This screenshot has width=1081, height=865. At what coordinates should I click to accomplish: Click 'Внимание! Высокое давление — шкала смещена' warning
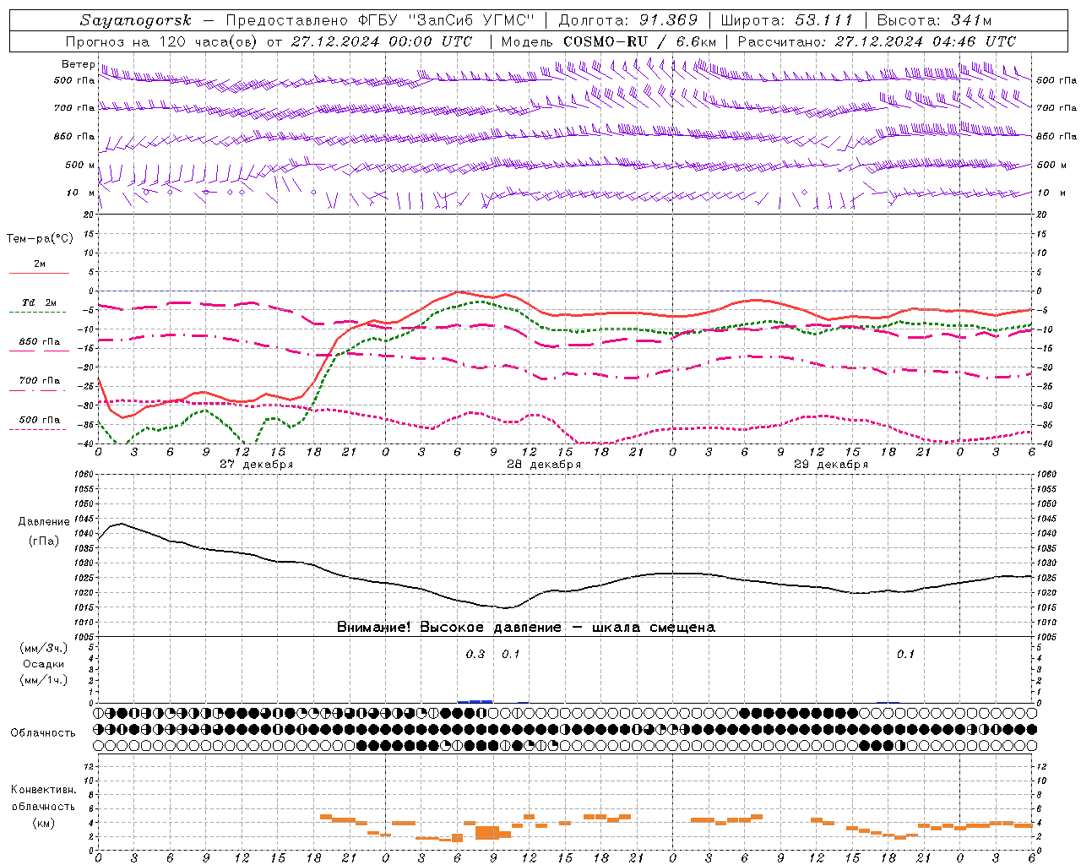tap(525, 628)
